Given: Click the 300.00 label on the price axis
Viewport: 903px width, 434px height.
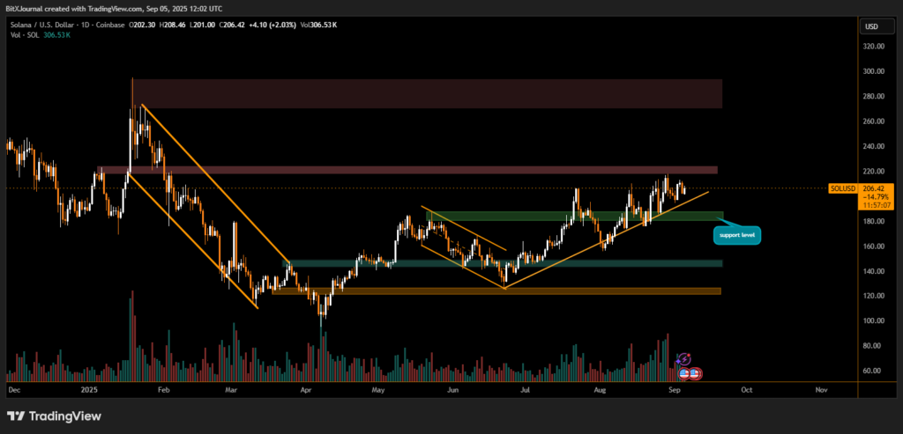Looking at the screenshot, I should (872, 71).
